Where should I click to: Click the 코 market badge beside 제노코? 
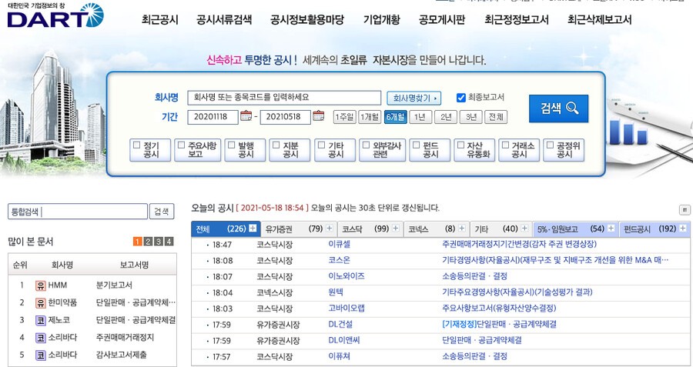[41, 320]
